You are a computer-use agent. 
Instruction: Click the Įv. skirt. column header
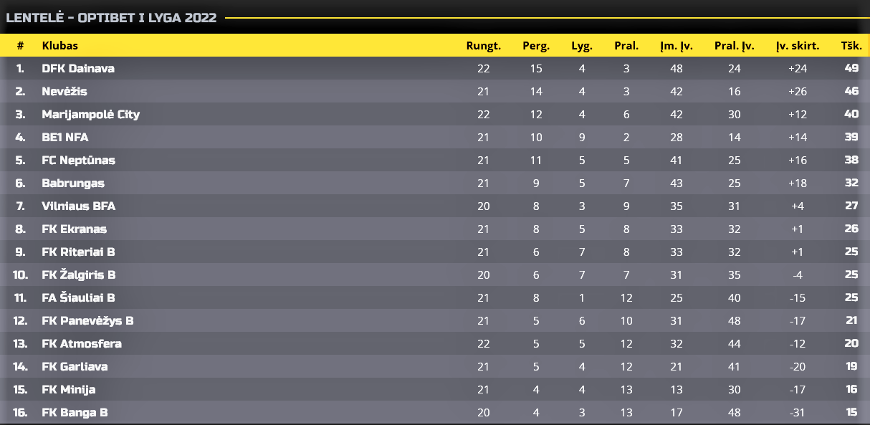pos(798,46)
